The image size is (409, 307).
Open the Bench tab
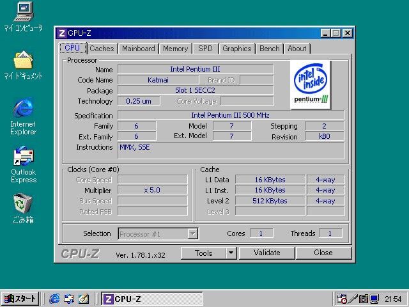pyautogui.click(x=269, y=49)
